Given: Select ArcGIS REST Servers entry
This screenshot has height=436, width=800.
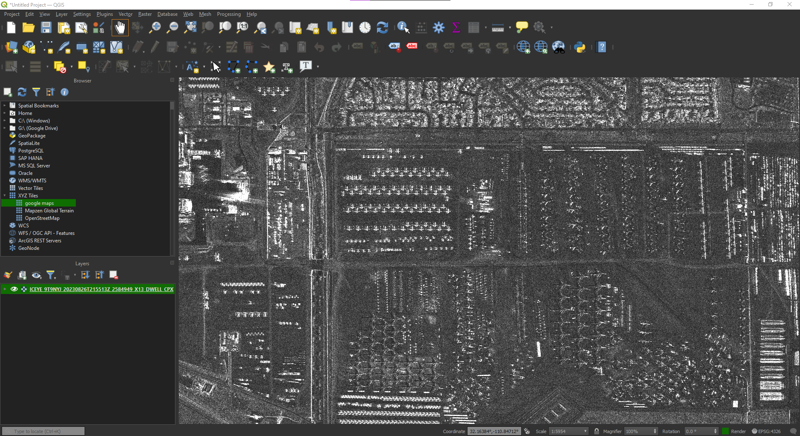Looking at the screenshot, I should [x=40, y=241].
